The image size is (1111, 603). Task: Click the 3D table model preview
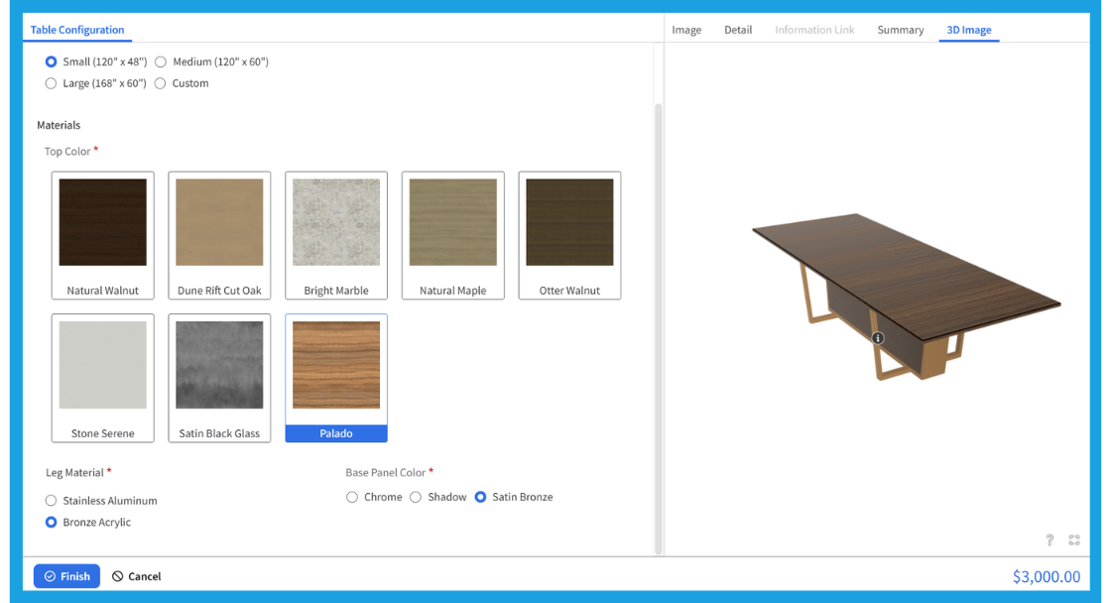click(906, 297)
